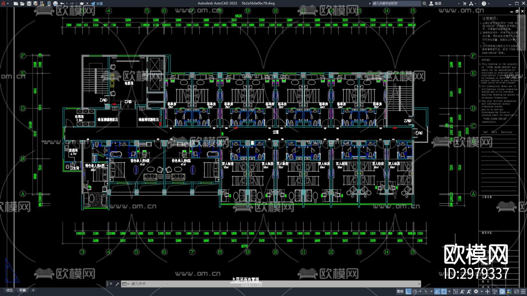The height and width of the screenshot is (296, 527).
Task: Select the 平面 layout tab
Action: (x=23, y=290)
